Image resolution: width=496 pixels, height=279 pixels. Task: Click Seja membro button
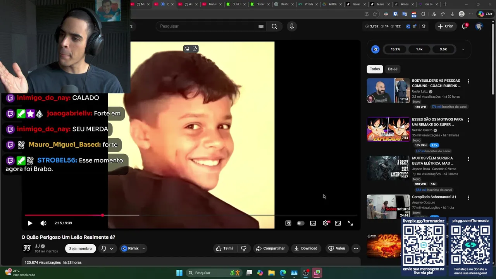click(x=80, y=248)
